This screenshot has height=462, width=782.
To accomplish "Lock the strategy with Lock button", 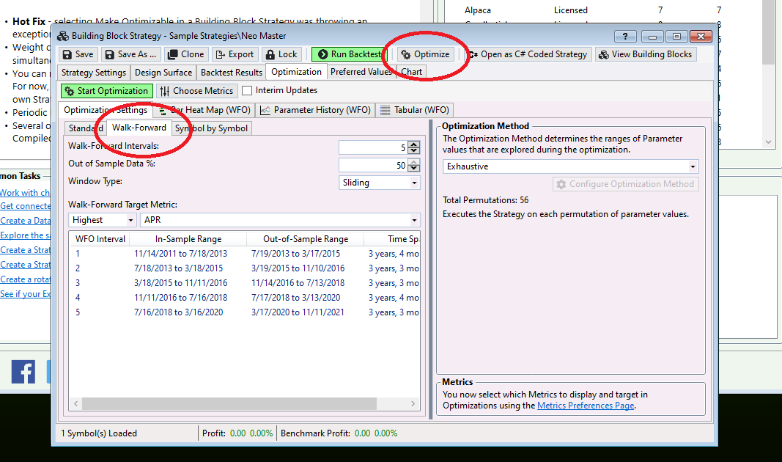I will tap(281, 54).
